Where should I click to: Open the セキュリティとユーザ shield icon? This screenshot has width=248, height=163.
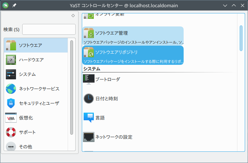[11, 103]
